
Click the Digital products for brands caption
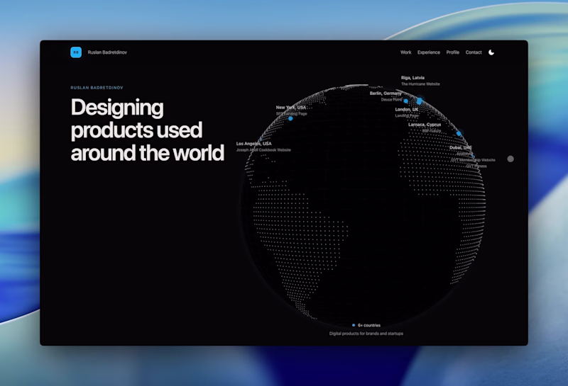pyautogui.click(x=366, y=334)
